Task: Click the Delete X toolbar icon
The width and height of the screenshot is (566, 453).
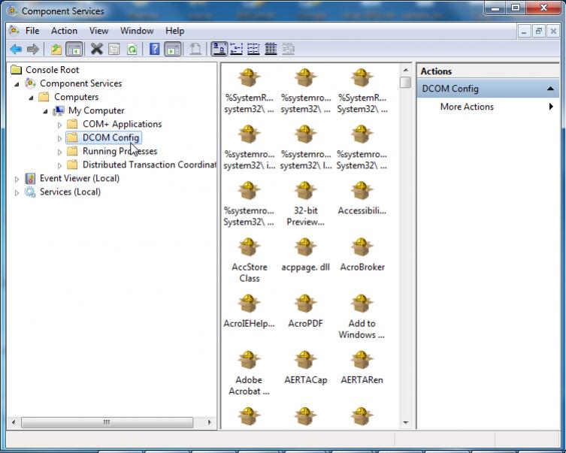Action: [96, 50]
